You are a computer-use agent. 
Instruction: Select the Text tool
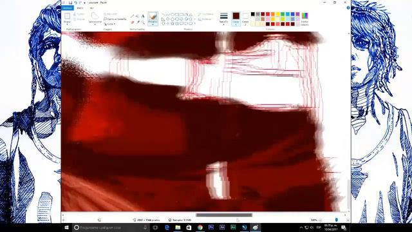point(143,16)
